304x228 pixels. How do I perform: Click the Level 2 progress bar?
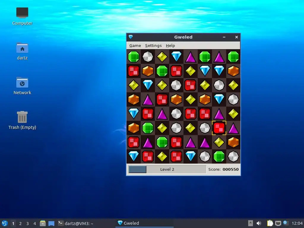point(167,169)
